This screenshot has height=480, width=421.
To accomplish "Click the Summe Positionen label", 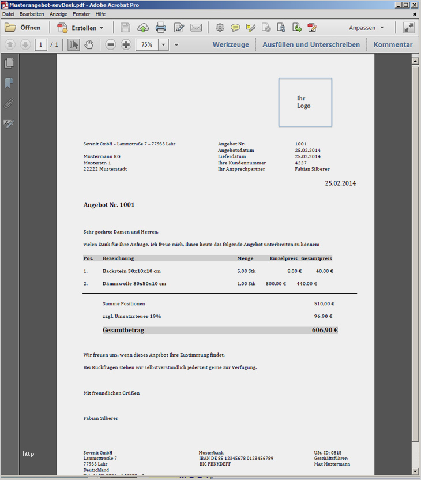I will [123, 303].
